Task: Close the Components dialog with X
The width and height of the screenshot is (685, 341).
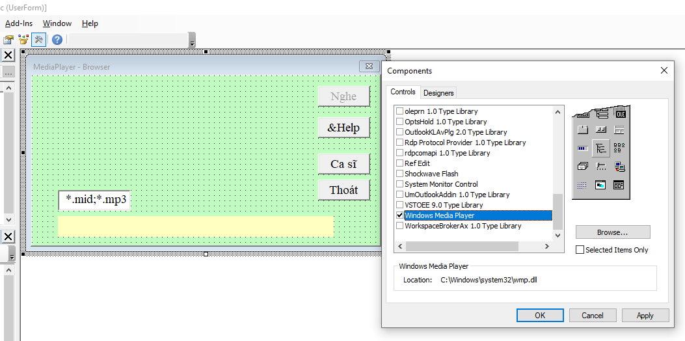Action: tap(664, 70)
